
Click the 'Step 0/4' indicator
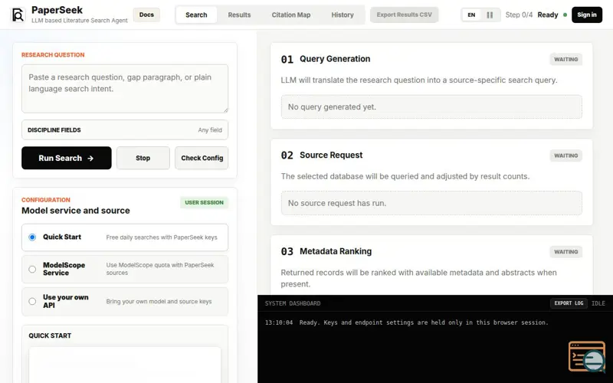(x=519, y=15)
